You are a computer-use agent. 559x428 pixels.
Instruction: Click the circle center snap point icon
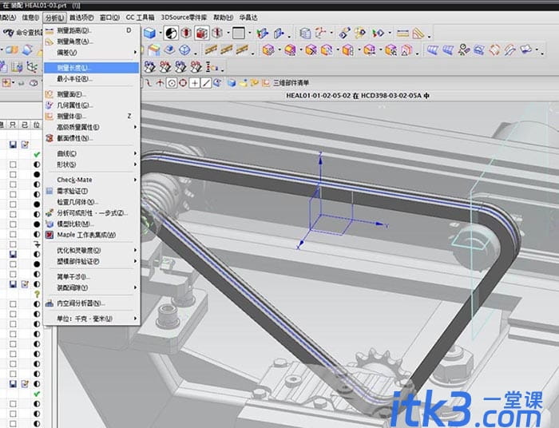pyautogui.click(x=172, y=83)
